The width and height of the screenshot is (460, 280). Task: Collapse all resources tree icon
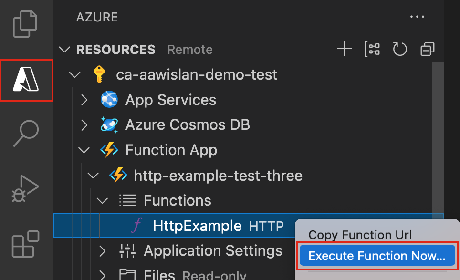click(427, 49)
